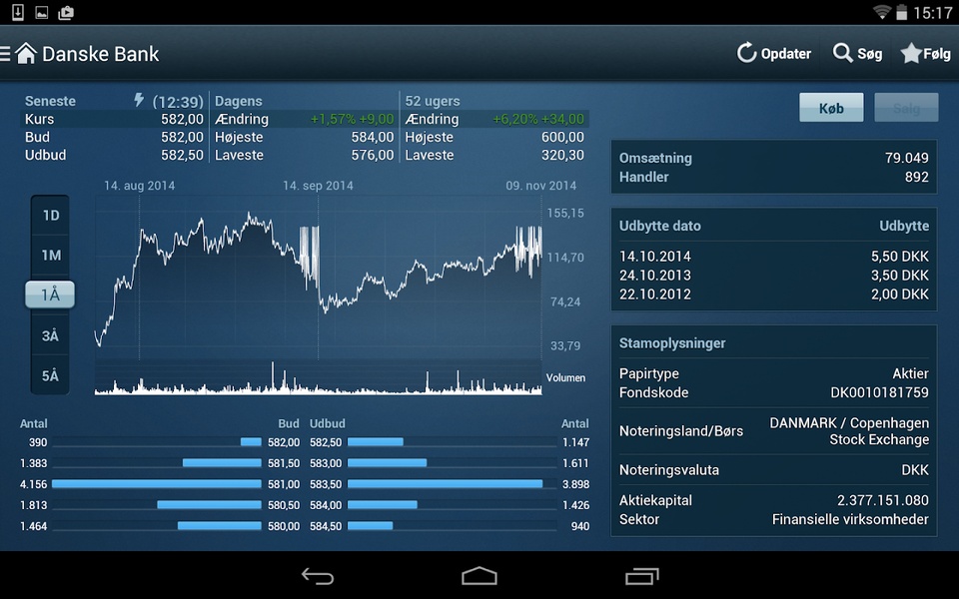Tap the 09. nov 2014 chart date label

(540, 186)
